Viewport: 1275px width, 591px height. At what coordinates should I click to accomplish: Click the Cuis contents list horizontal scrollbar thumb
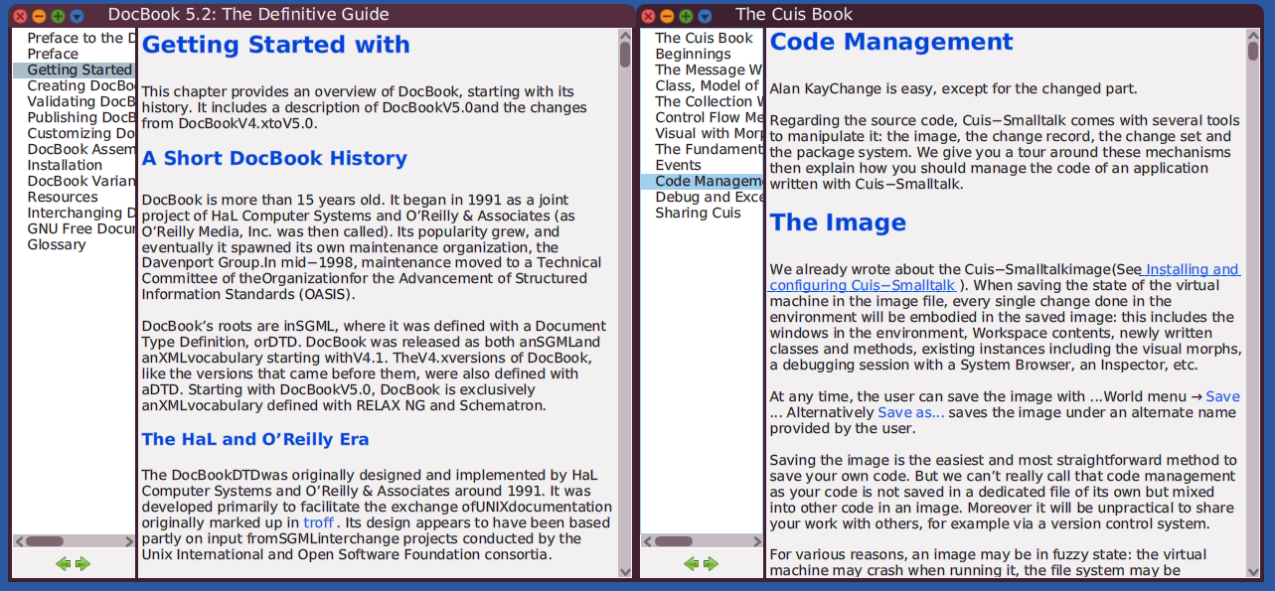pyautogui.click(x=674, y=541)
